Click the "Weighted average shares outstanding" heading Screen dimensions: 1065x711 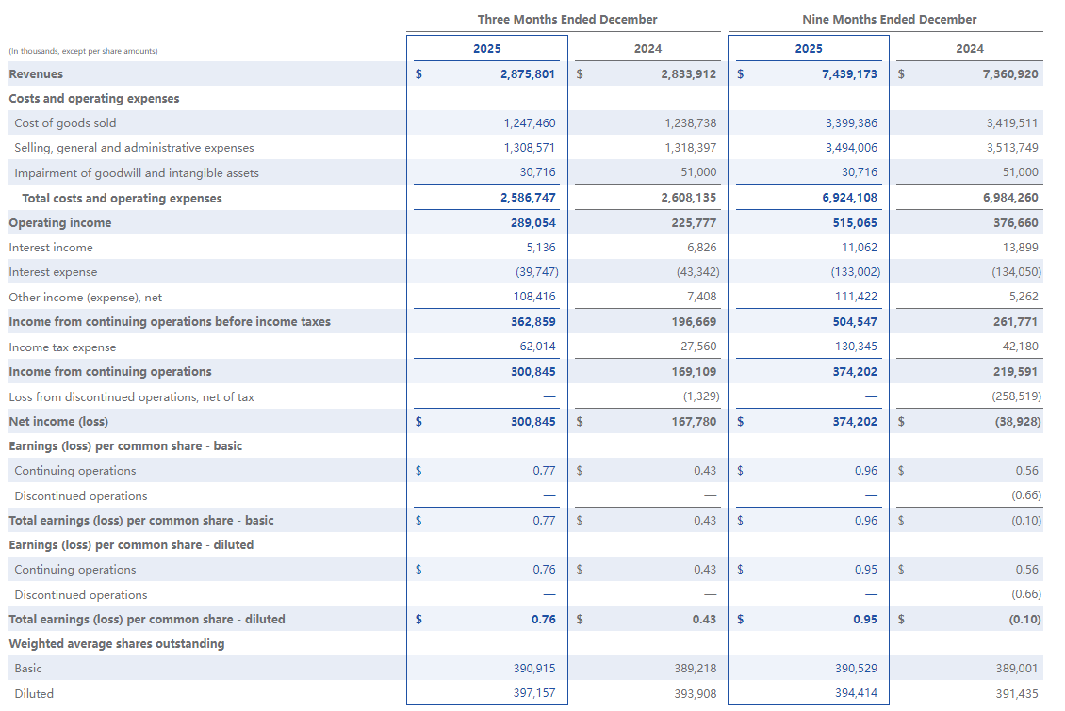[116, 643]
